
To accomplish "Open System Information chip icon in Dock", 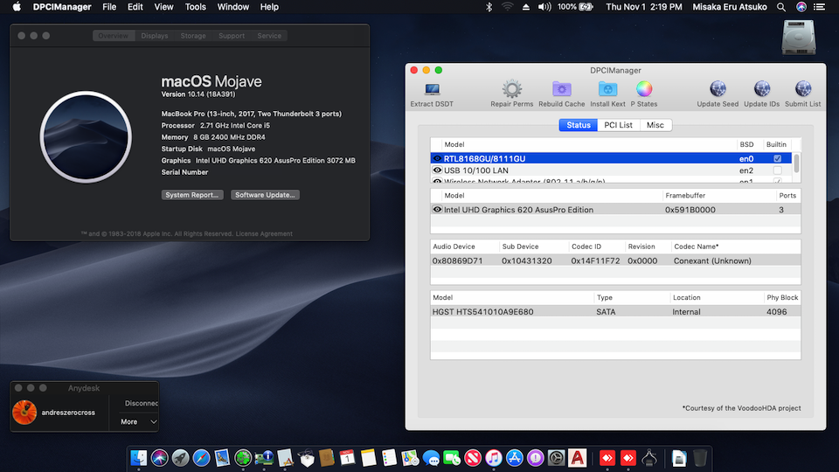I will tap(264, 458).
